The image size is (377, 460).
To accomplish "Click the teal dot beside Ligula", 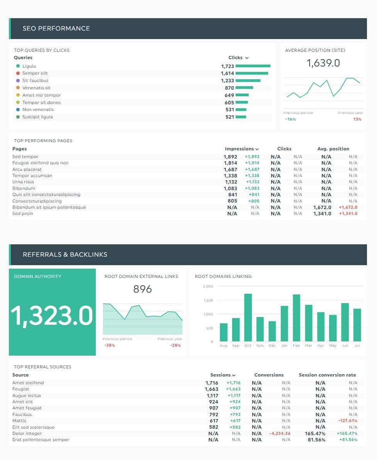I will click(18, 66).
